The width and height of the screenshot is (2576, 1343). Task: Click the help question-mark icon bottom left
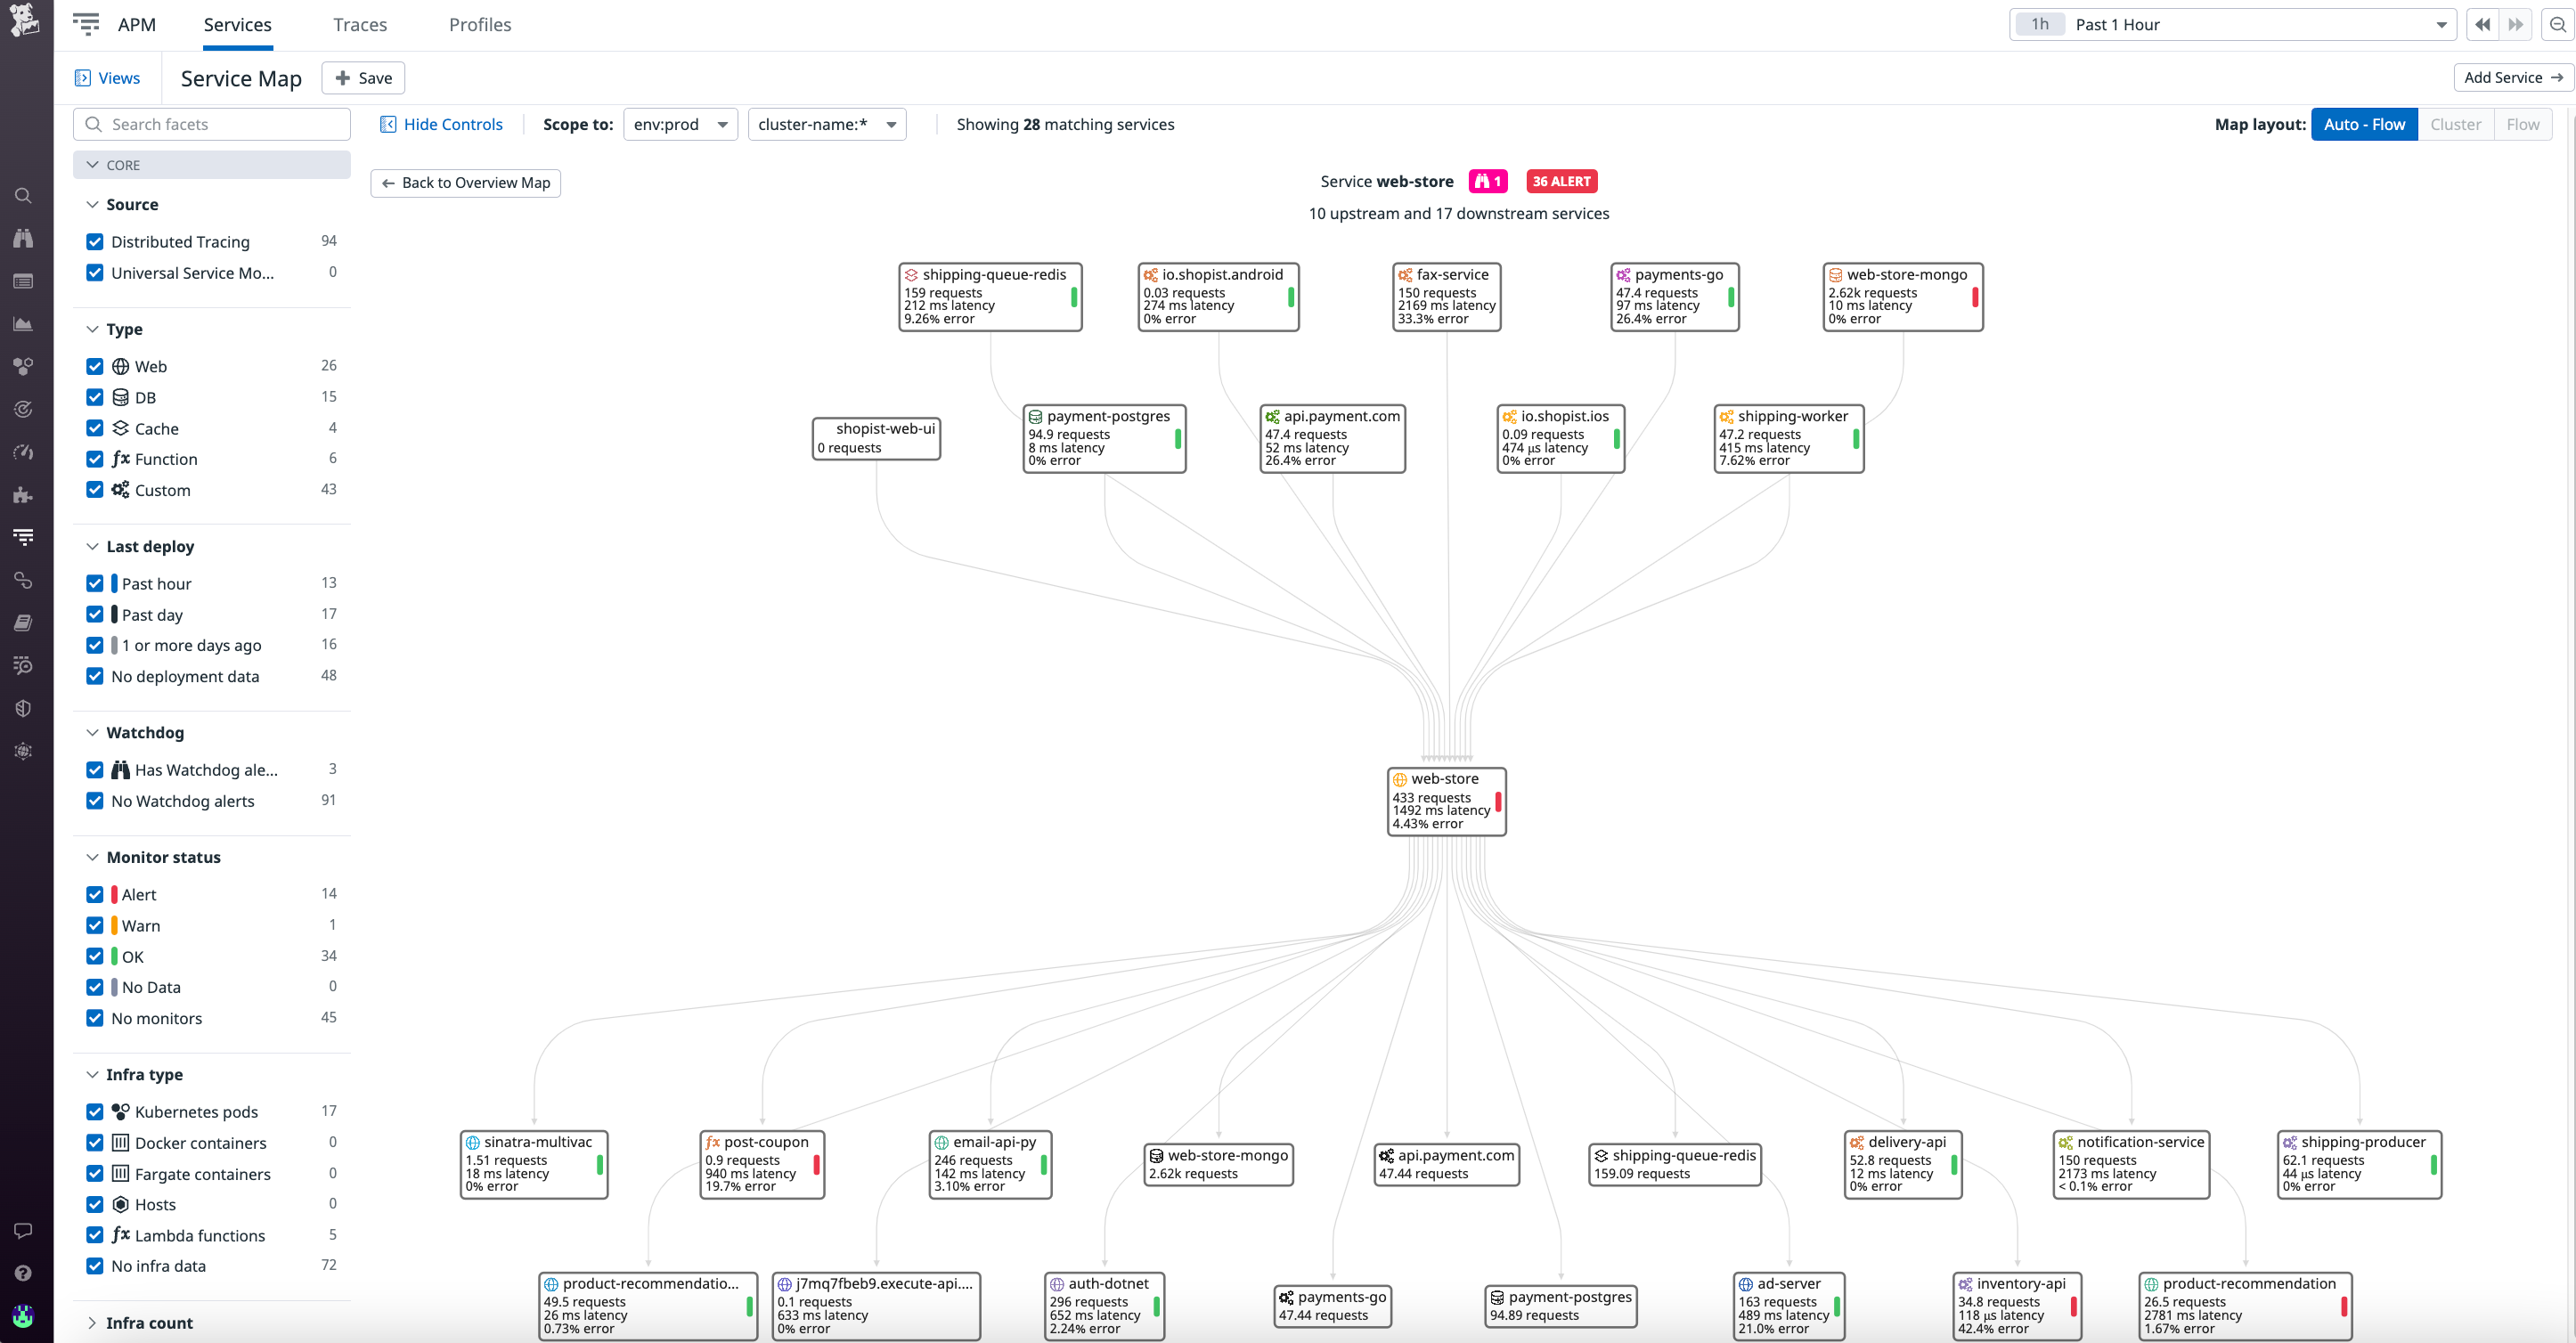[x=23, y=1272]
